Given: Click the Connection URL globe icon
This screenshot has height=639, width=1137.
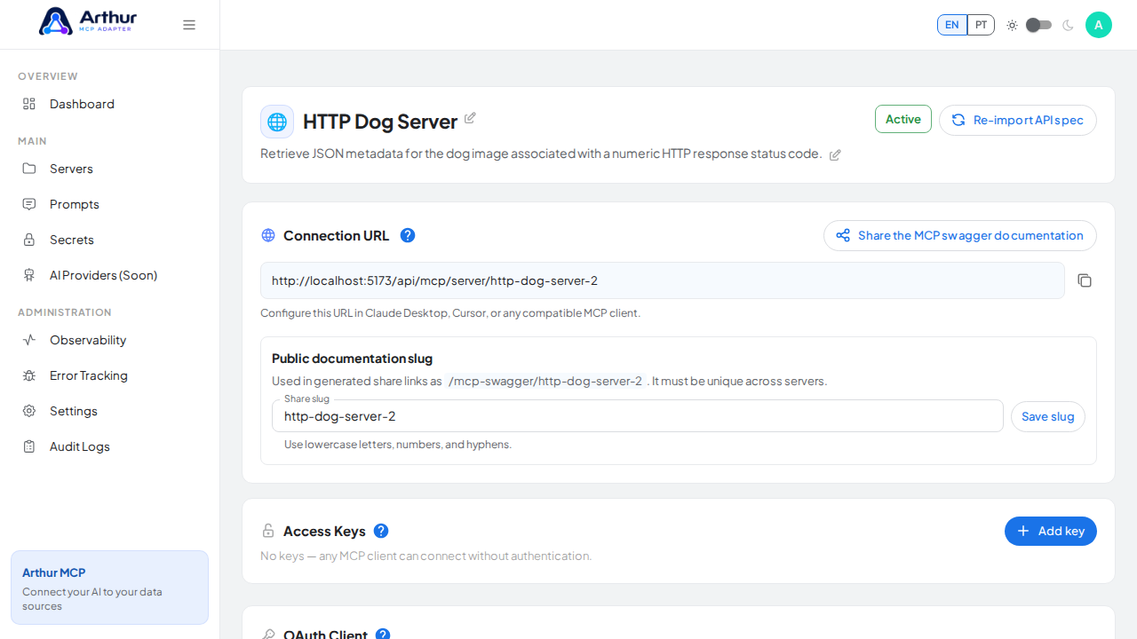Looking at the screenshot, I should pyautogui.click(x=268, y=235).
